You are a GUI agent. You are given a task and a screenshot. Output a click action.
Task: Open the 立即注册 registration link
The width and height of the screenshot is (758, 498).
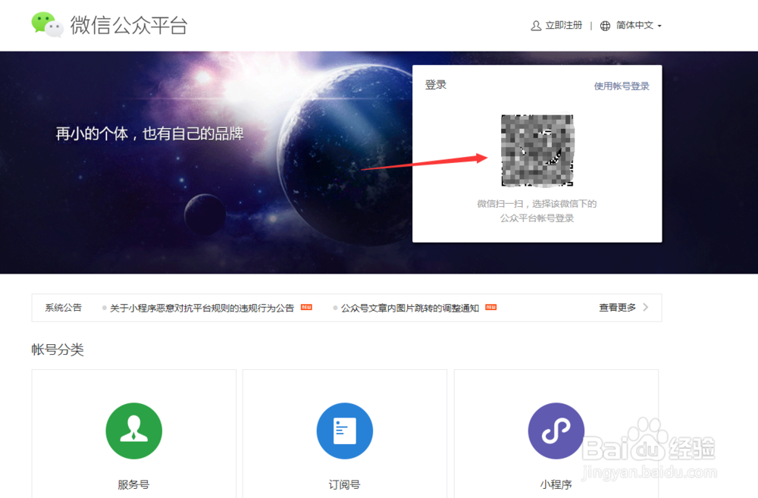tap(563, 25)
